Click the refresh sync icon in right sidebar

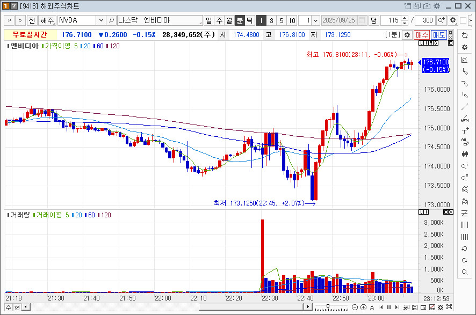click(x=465, y=35)
